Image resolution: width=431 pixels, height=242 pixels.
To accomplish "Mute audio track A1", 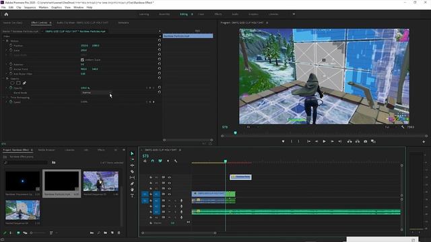I will (x=169, y=200).
